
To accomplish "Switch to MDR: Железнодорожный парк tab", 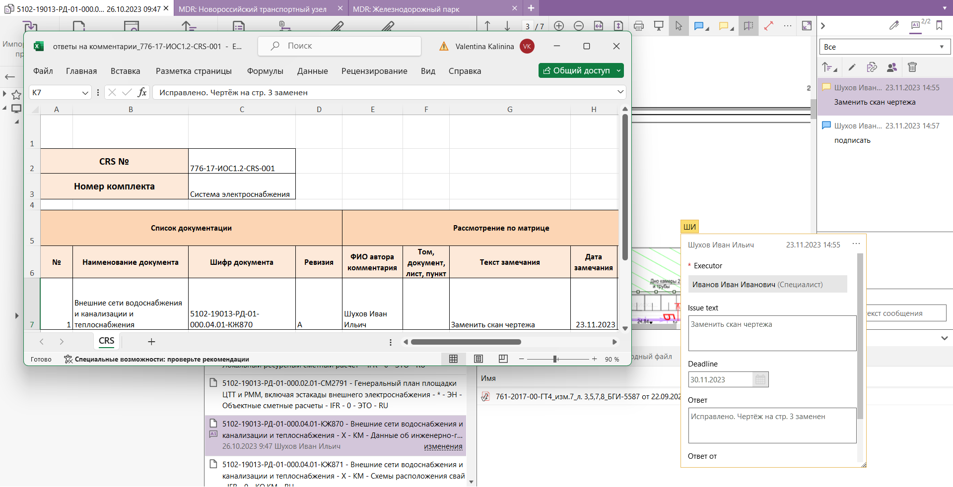I will 406,9.
